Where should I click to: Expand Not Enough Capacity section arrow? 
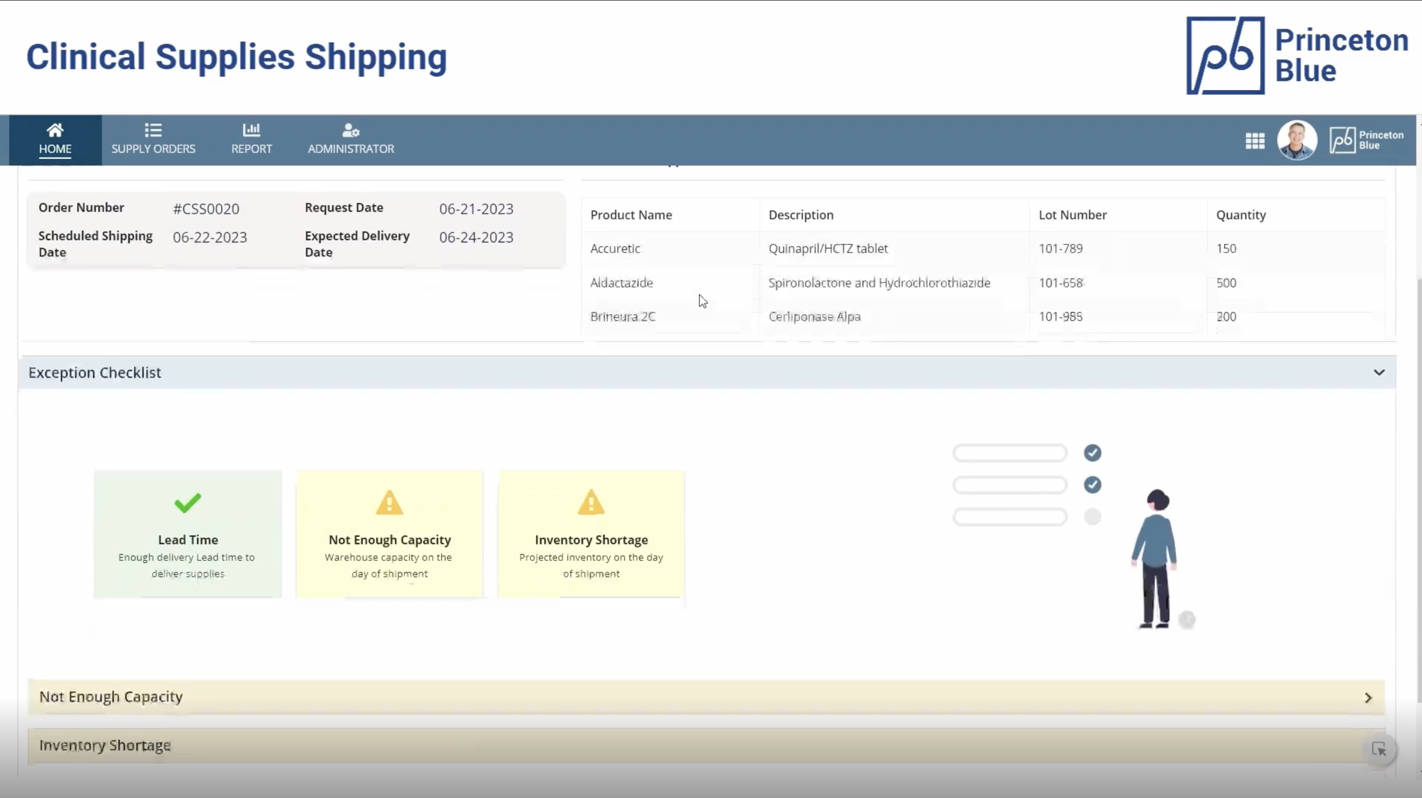coord(1368,698)
